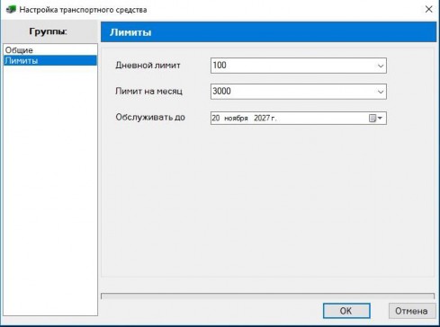This screenshot has width=440, height=327.
Task: Select day 20 in the date field
Action: 216,118
